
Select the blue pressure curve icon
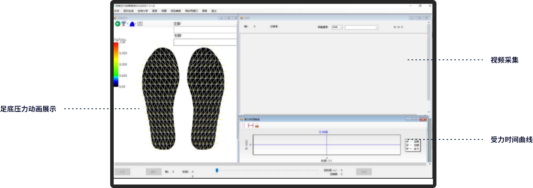(132, 24)
